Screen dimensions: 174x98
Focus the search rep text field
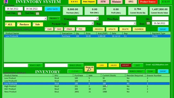(x=16, y=65)
